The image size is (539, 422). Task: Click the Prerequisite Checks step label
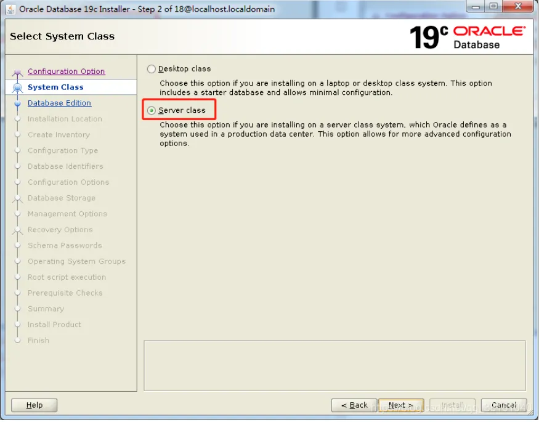point(65,293)
